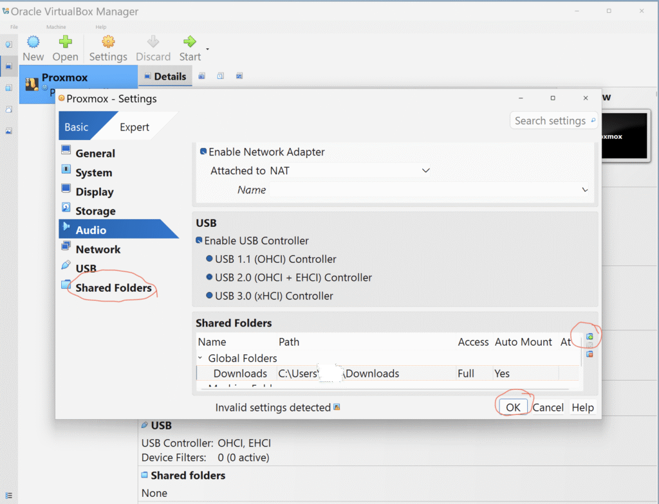Switch to the Expert settings tab
The width and height of the screenshot is (659, 504).
(x=135, y=127)
